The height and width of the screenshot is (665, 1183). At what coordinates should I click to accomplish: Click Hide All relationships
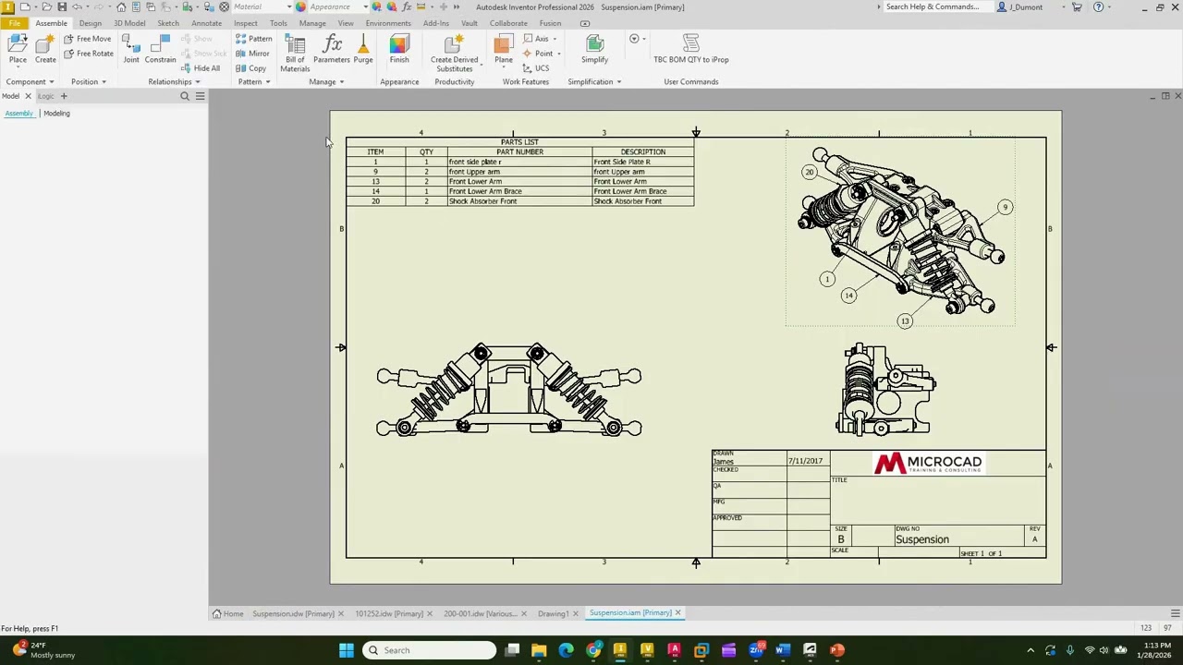[201, 68]
